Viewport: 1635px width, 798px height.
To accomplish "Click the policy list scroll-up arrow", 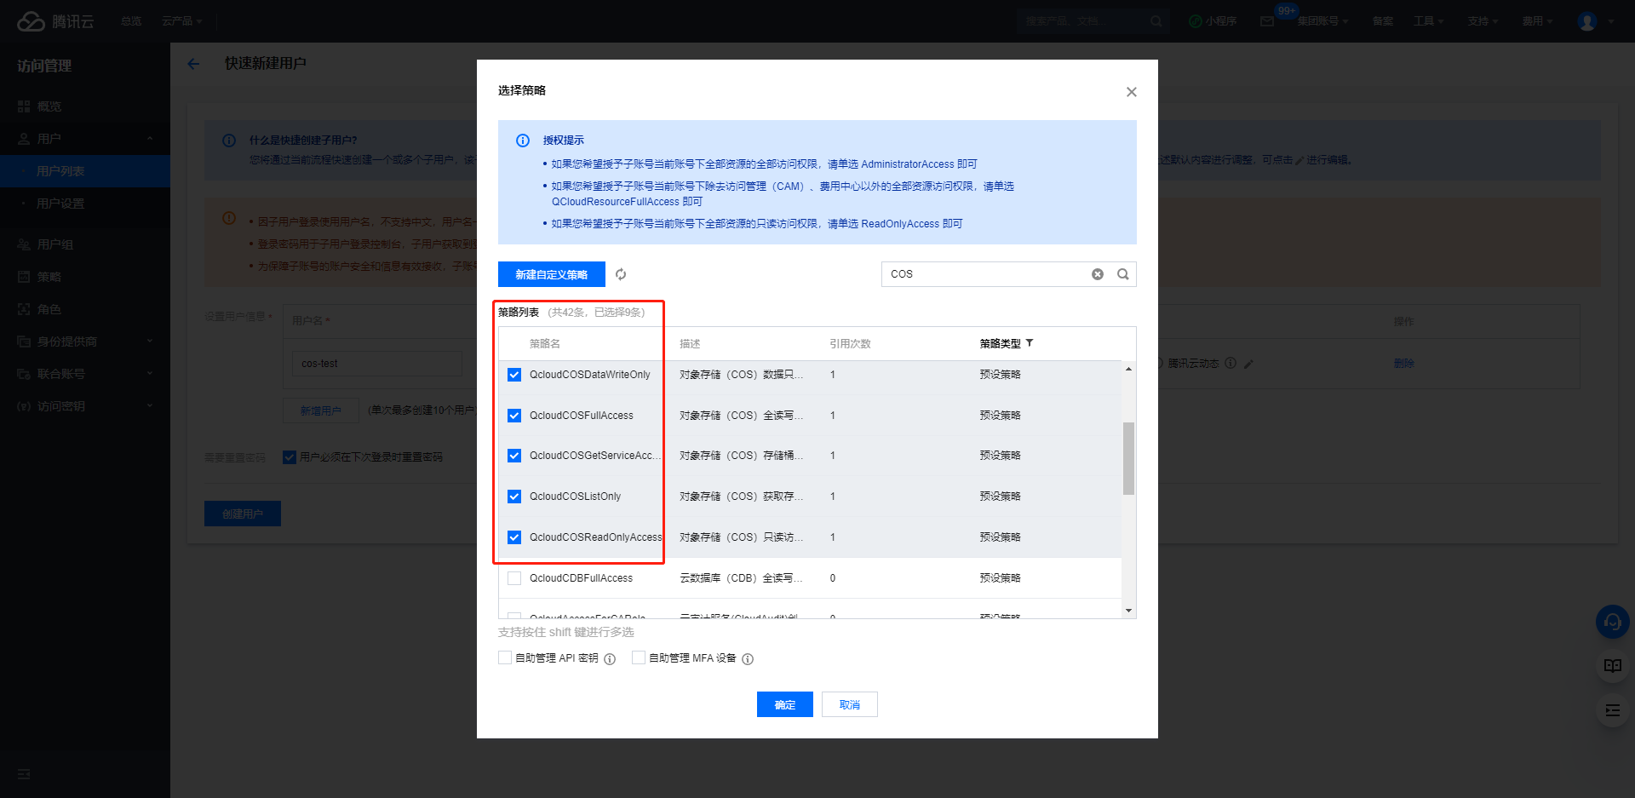I will pyautogui.click(x=1128, y=369).
